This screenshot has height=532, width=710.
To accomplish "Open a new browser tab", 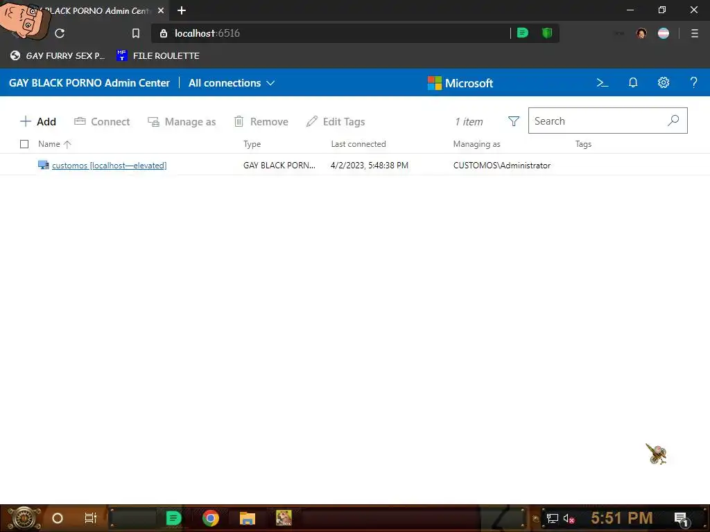I will click(182, 10).
